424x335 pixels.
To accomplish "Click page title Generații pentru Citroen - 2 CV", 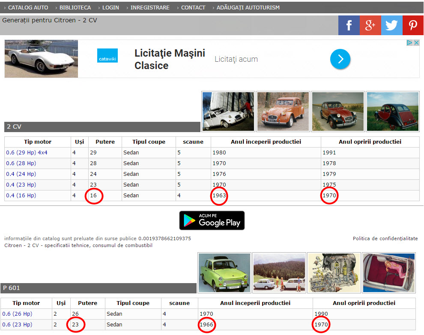I will (50, 20).
